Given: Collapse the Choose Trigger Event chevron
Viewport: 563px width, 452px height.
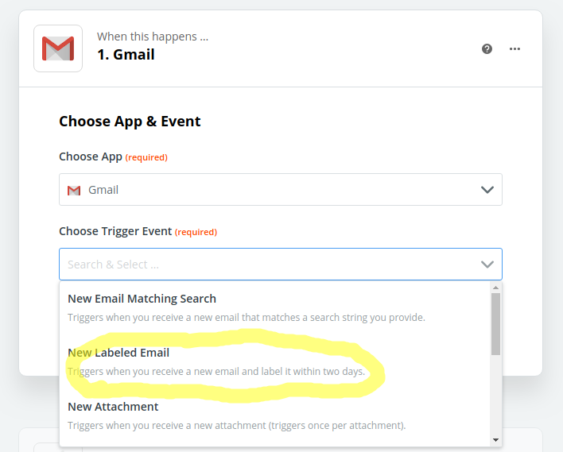Looking at the screenshot, I should click(x=487, y=265).
